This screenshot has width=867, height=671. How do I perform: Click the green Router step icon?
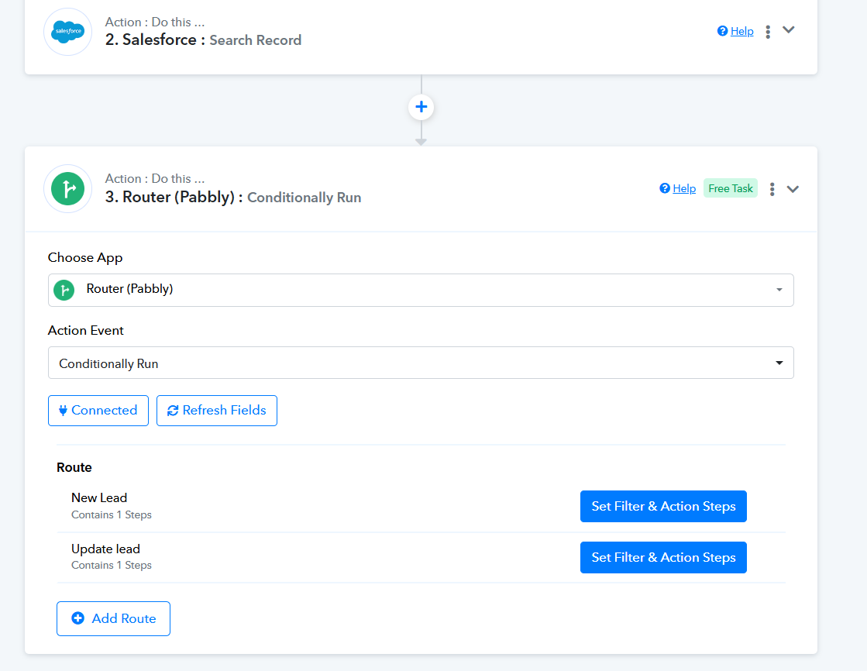(x=67, y=188)
